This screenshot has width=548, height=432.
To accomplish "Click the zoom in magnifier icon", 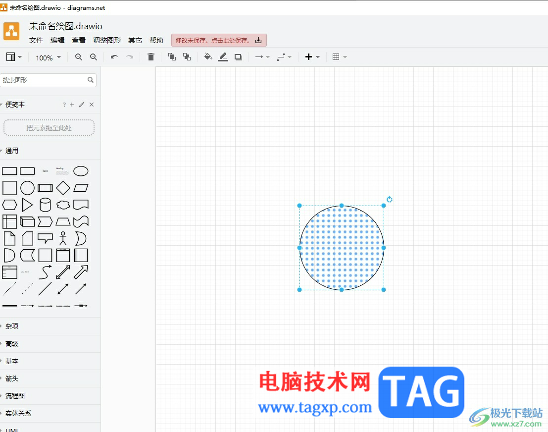I will [x=79, y=57].
